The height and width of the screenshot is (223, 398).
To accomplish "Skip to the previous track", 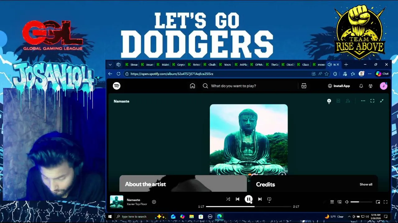I will pos(238,199).
